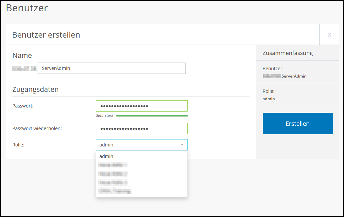344x217 pixels.
Task: Click the admin role text in the summary
Action: [268, 99]
